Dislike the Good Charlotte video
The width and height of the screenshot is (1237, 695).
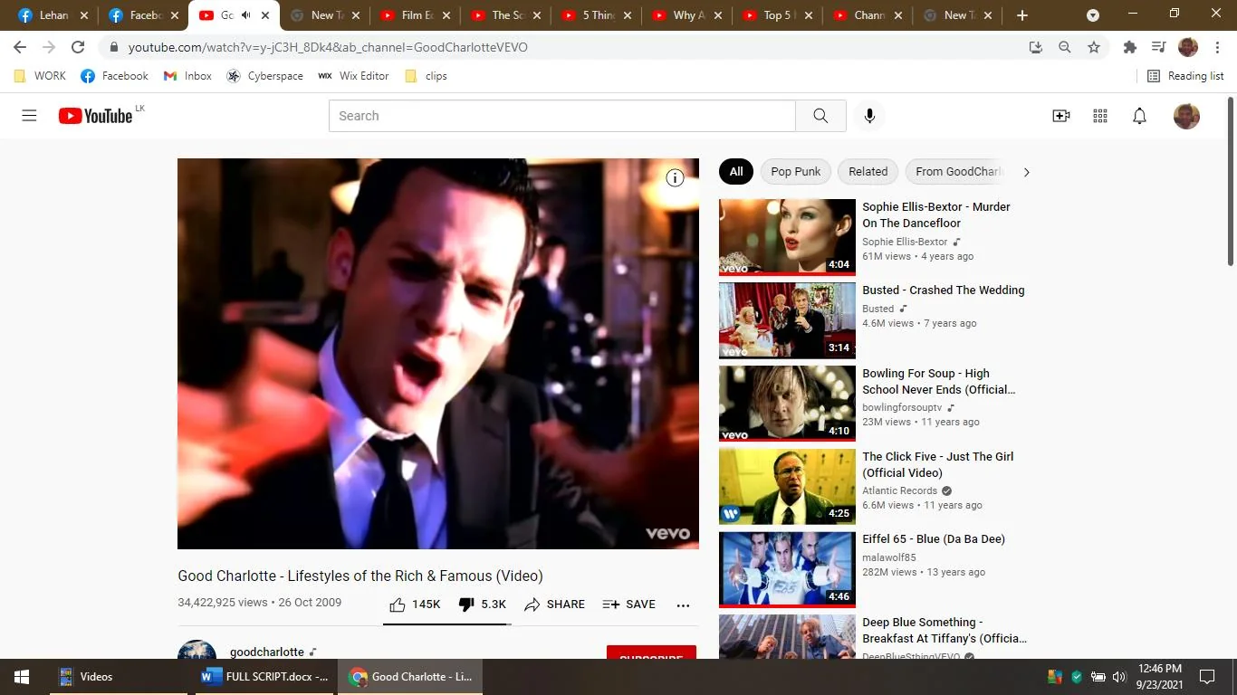pyautogui.click(x=482, y=605)
